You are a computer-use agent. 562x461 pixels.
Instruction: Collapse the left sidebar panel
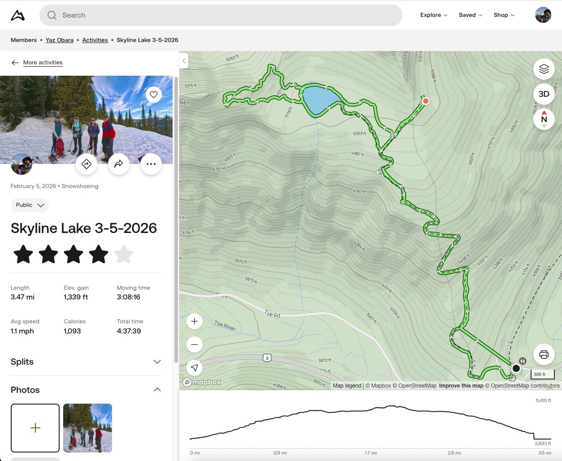184,61
